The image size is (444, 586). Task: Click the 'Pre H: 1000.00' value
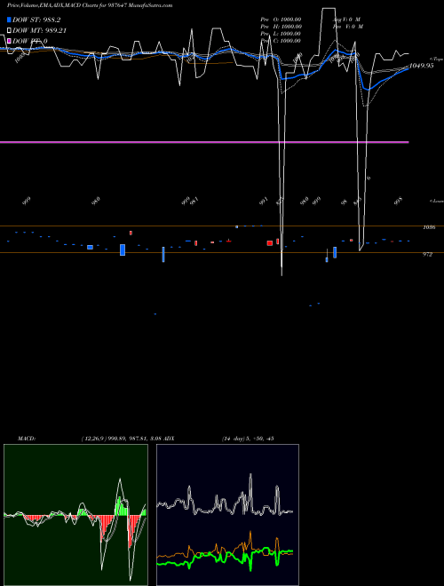pyautogui.click(x=281, y=27)
